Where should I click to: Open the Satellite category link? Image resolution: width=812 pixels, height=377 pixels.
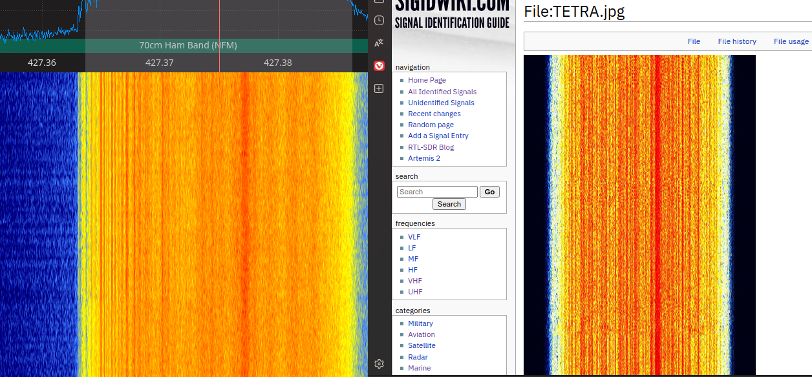click(422, 345)
